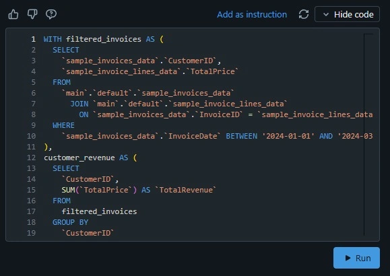The height and width of the screenshot is (276, 390).
Task: Click the thumbs down feedback icon
Action: tap(32, 14)
